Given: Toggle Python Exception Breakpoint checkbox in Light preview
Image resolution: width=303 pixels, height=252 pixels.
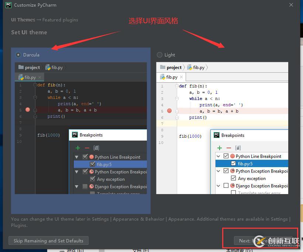Looking at the screenshot, I should click(226, 170).
